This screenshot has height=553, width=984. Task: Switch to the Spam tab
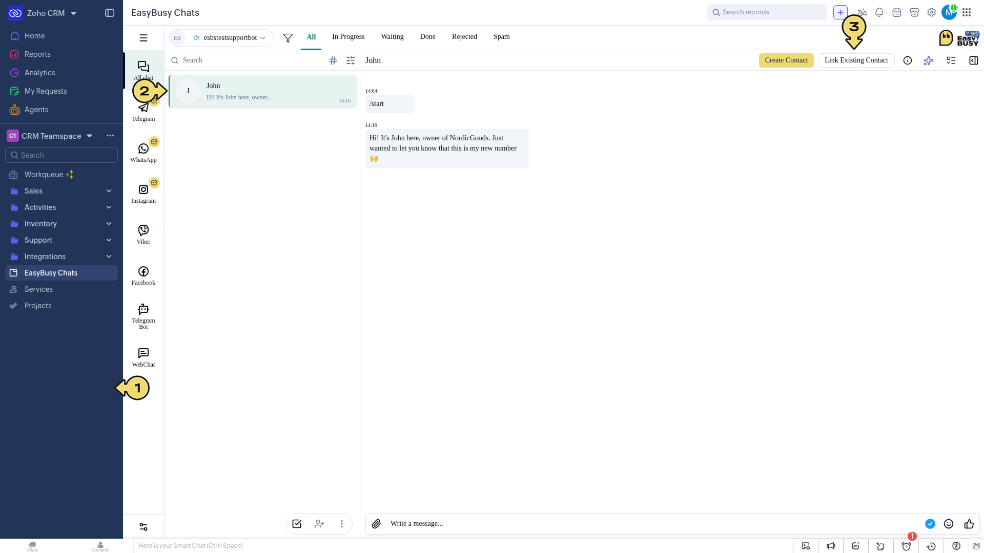502,37
